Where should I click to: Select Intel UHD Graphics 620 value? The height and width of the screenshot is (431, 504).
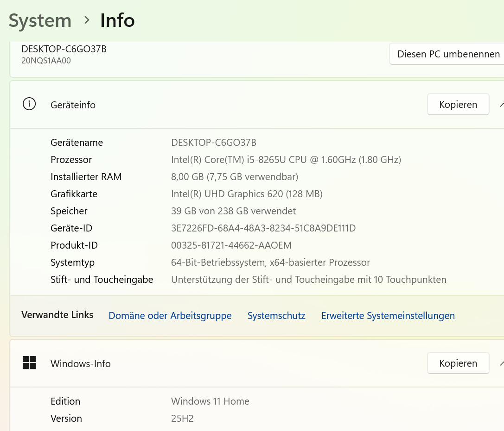click(x=247, y=194)
